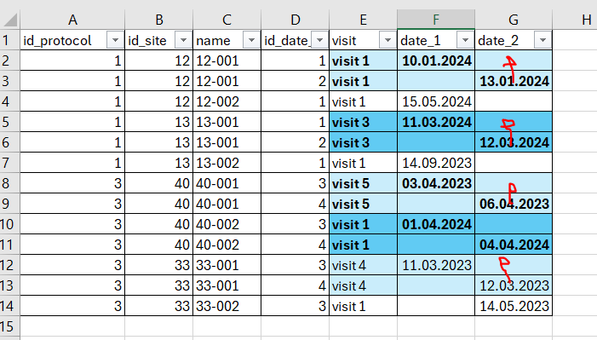This screenshot has width=597, height=340.
Task: Click visit 1 cell in row 4
Action: (x=364, y=101)
